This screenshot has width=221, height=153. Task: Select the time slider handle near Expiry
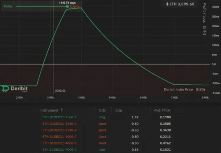[x=67, y=6]
